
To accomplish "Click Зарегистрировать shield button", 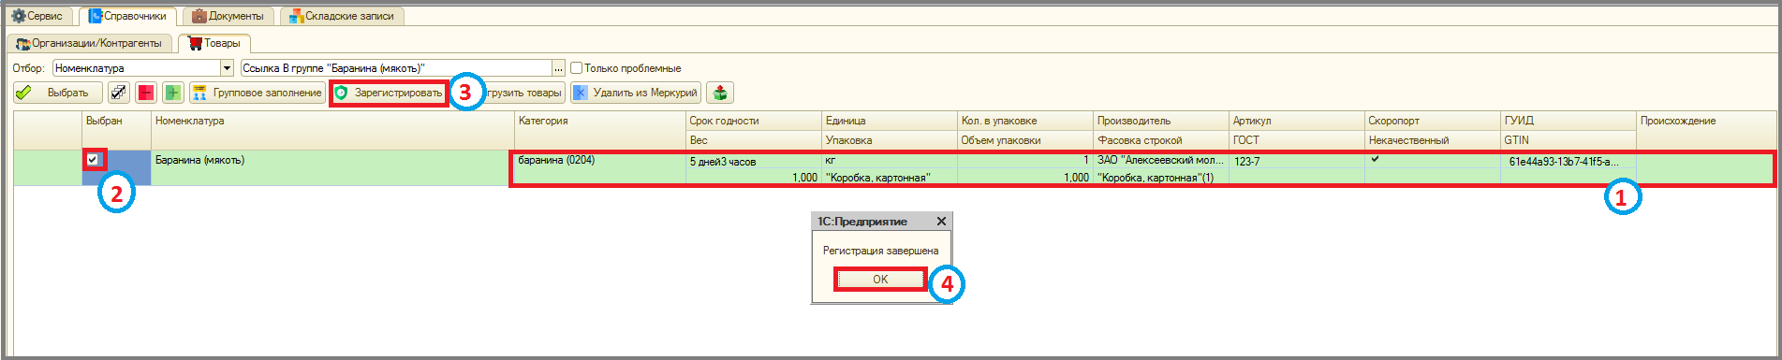I will pos(389,93).
